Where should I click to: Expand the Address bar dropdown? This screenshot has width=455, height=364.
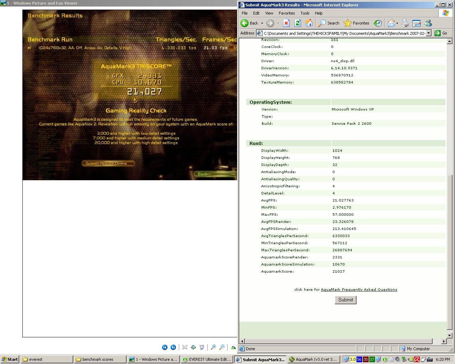429,33
